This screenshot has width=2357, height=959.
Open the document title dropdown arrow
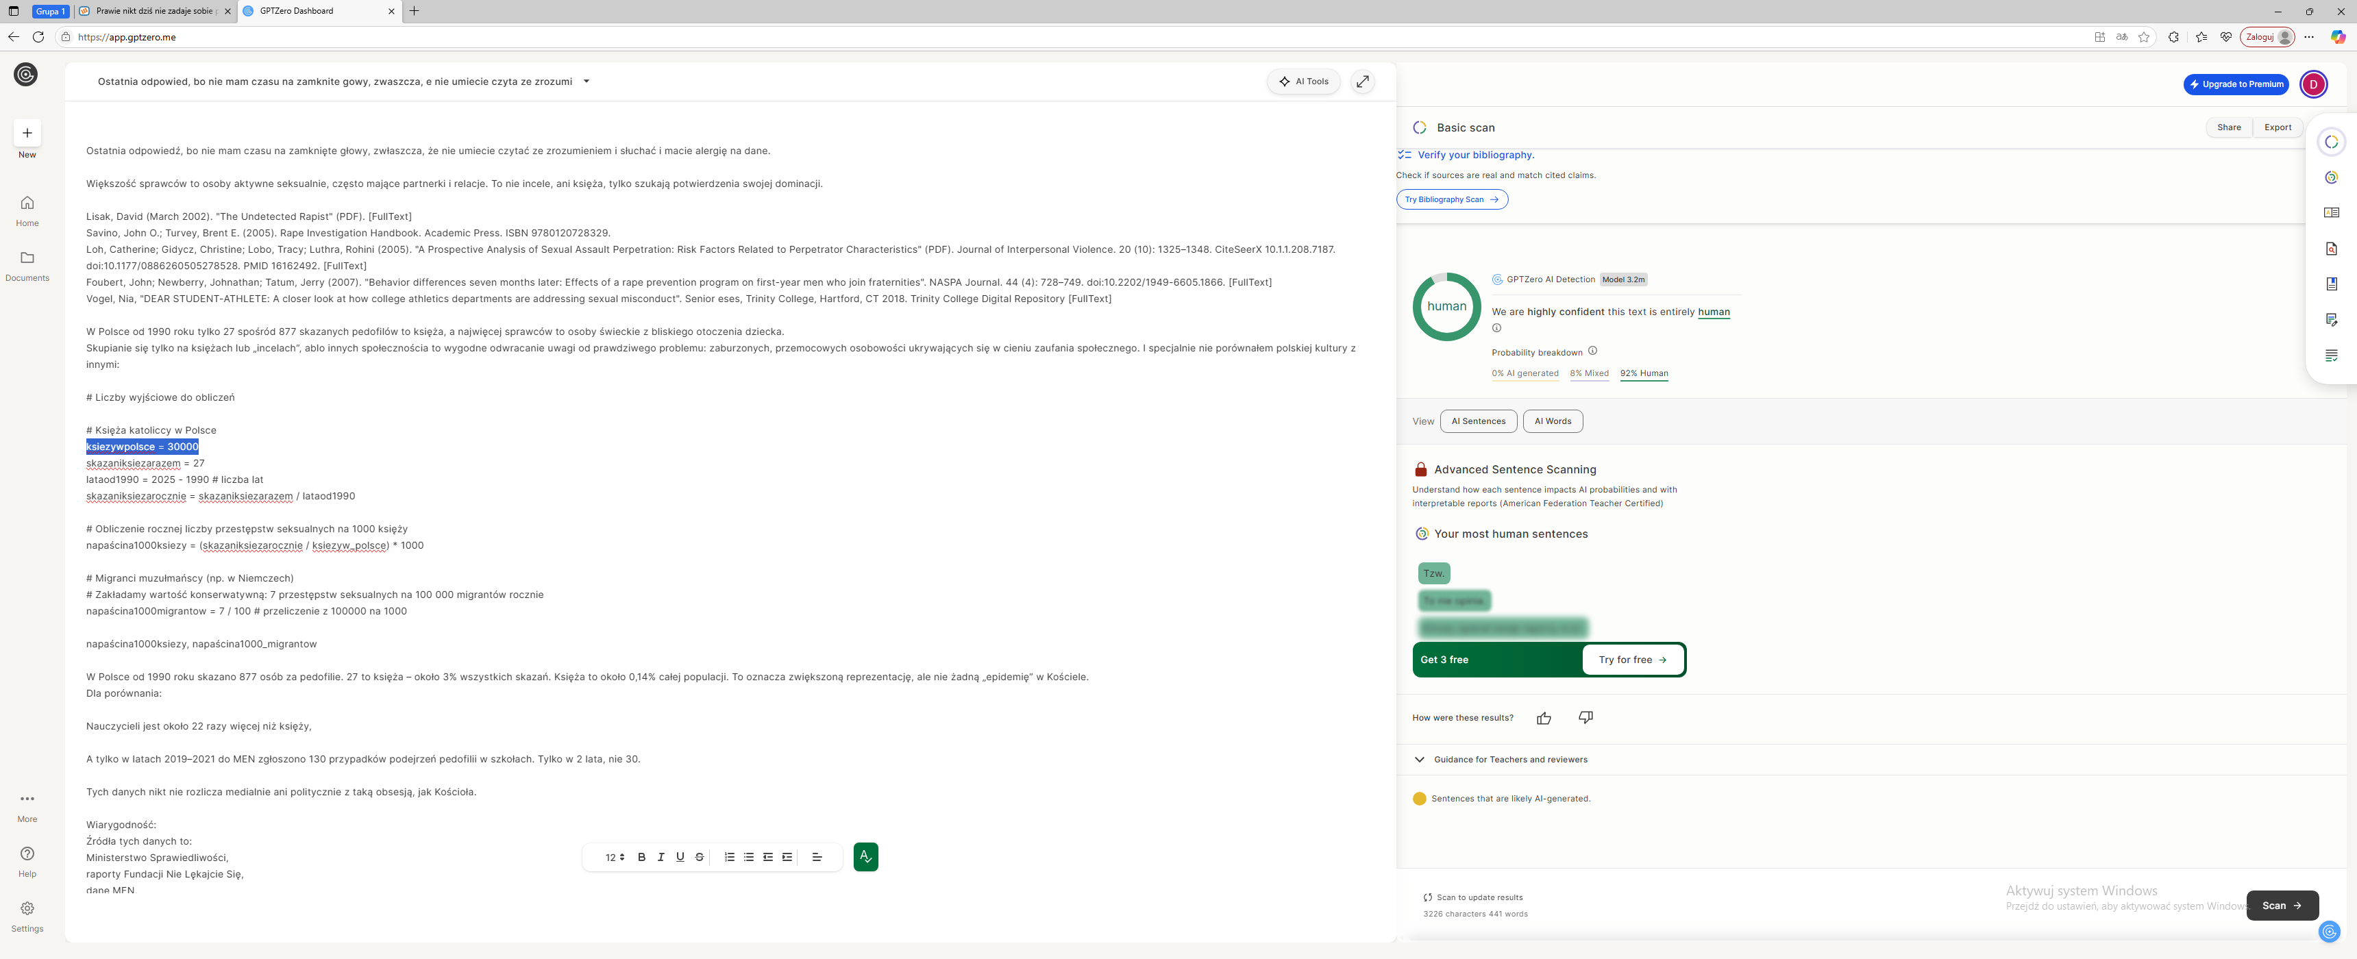[587, 82]
